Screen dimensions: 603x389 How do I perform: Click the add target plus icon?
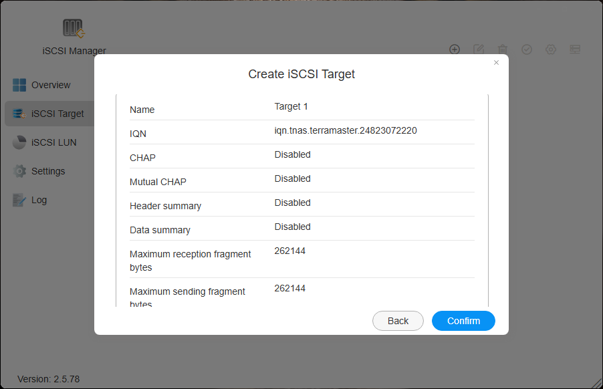455,49
